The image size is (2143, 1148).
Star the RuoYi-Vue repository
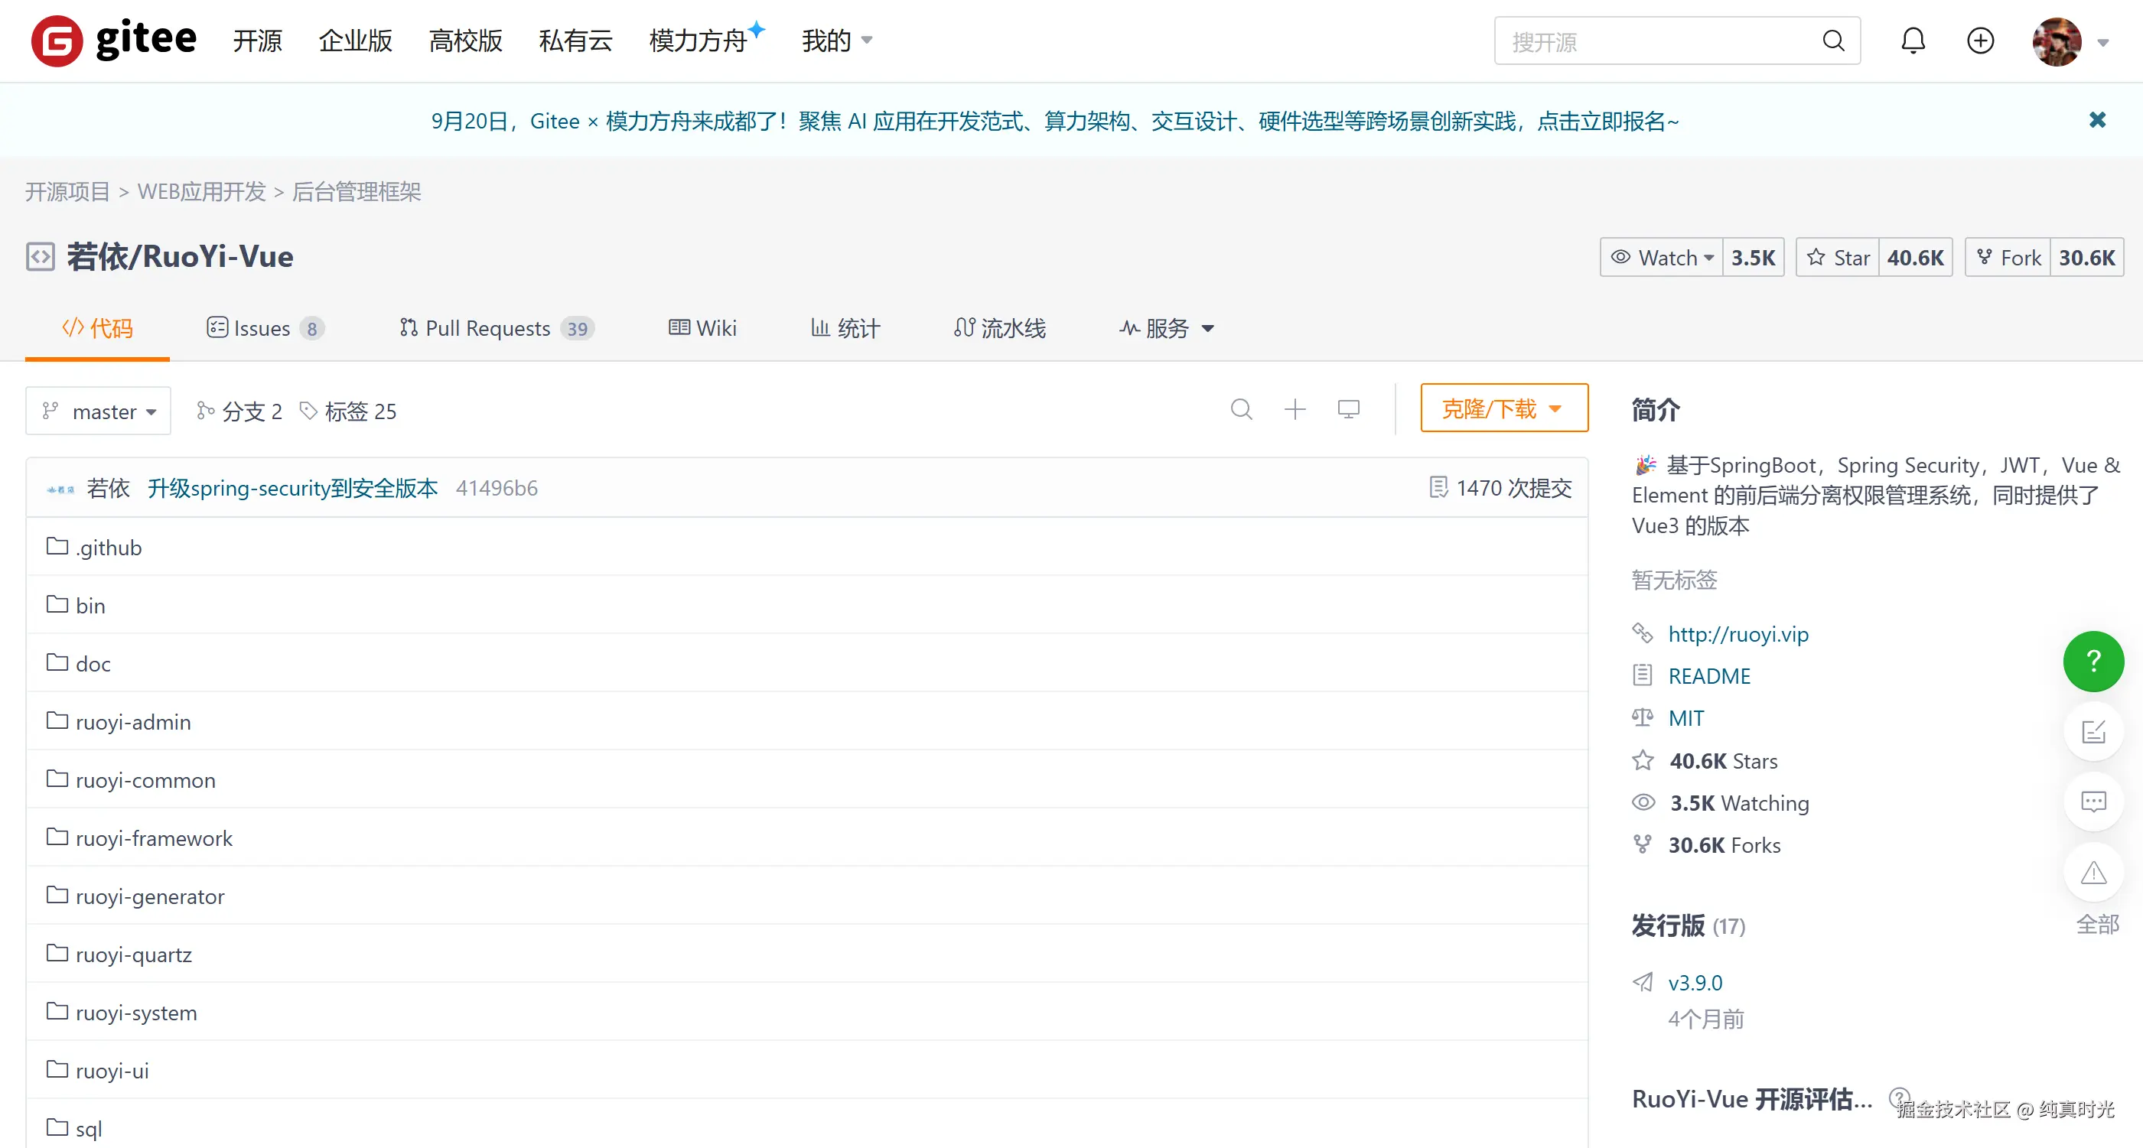click(1838, 258)
